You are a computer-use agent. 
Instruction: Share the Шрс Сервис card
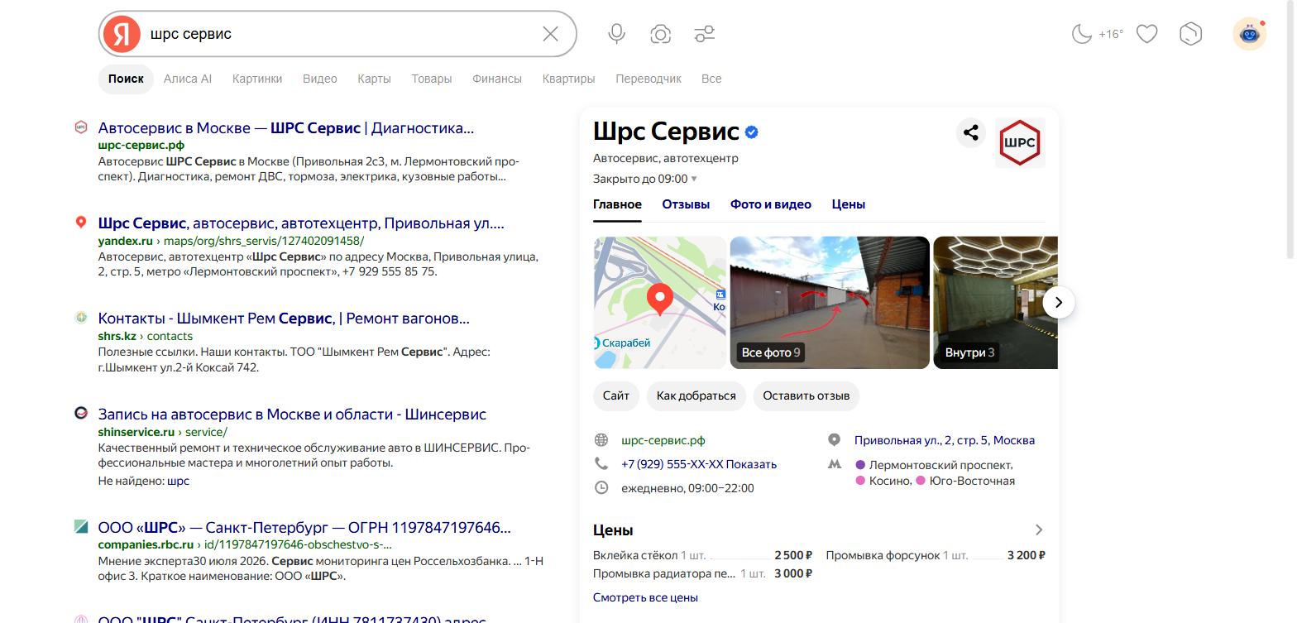click(x=971, y=132)
